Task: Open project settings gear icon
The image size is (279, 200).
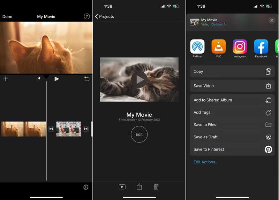Action: tap(86, 187)
